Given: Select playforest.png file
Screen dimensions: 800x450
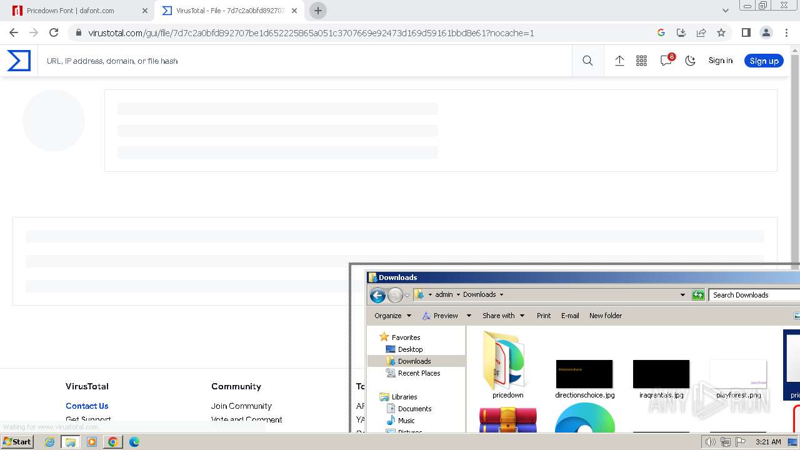Looking at the screenshot, I should pos(738,378).
